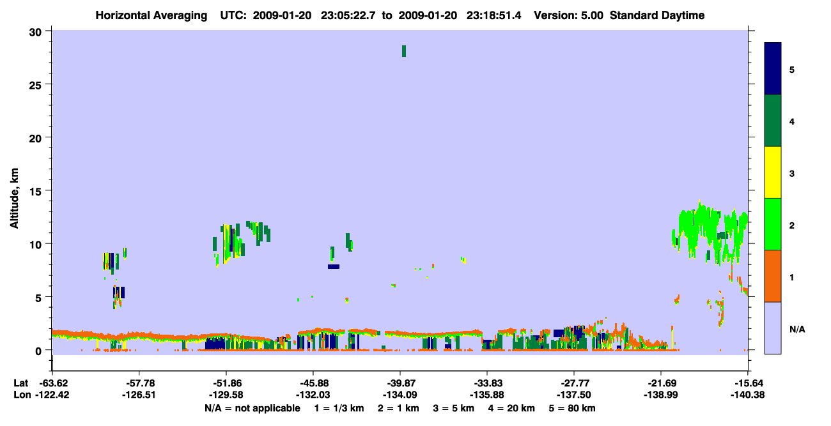Screen dimensions: 831x426
Task: Click the latitude value -27.77
Action: click(574, 383)
